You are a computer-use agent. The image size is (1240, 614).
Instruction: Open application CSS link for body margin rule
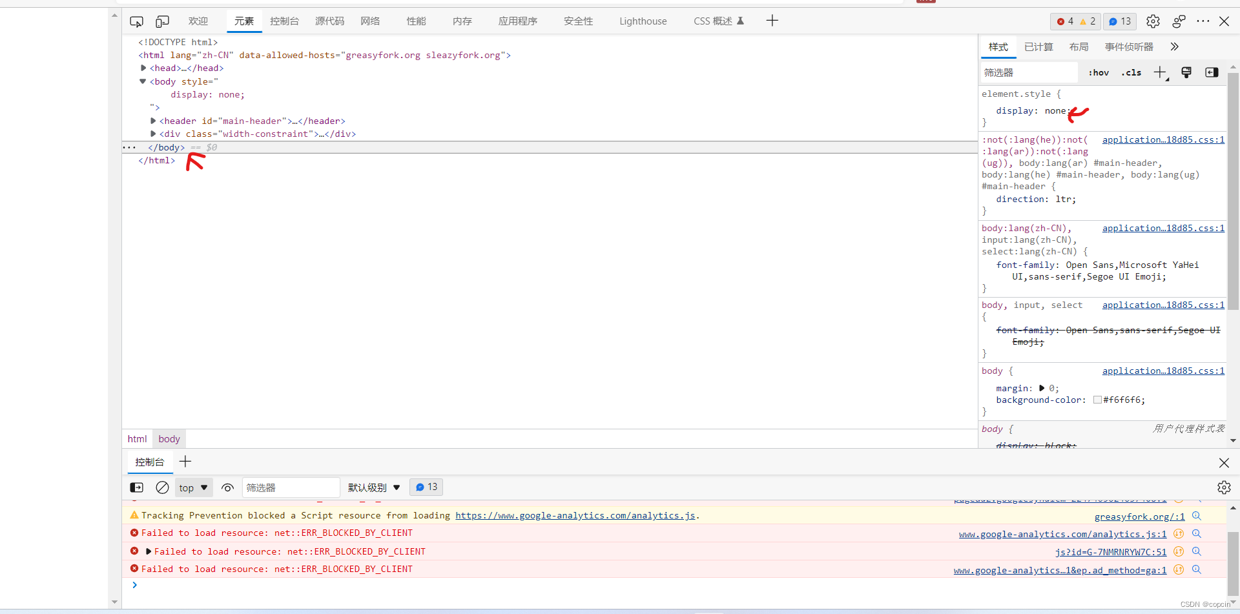click(x=1163, y=371)
